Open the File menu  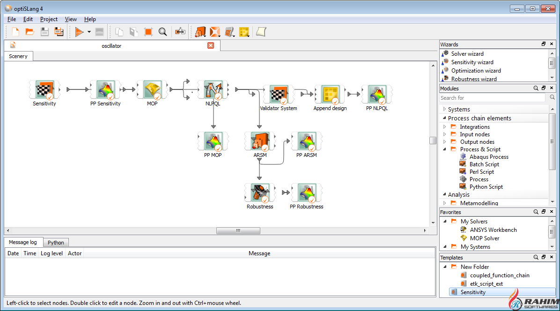click(x=12, y=19)
